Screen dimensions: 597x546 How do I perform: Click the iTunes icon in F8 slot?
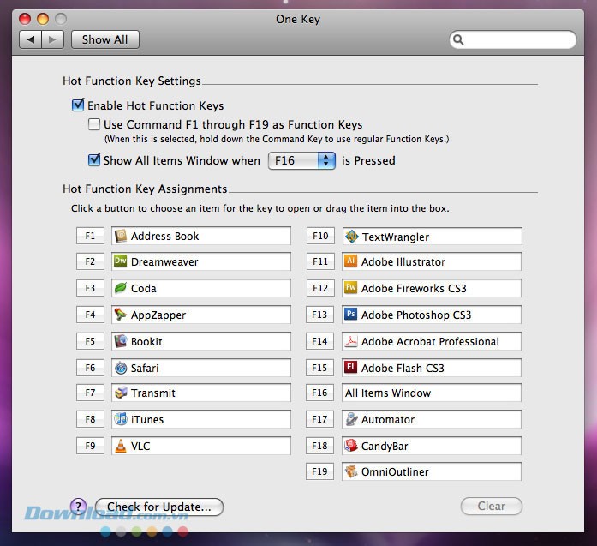pyautogui.click(x=121, y=420)
